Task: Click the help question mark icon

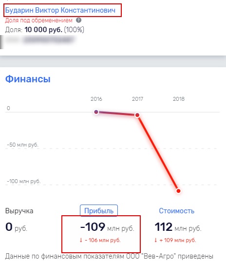Action: (x=79, y=20)
